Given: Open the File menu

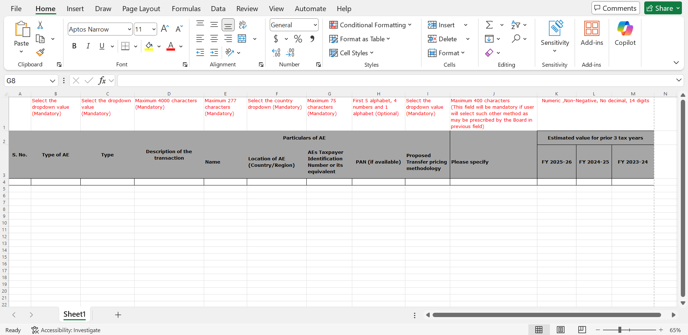Looking at the screenshot, I should [x=16, y=9].
